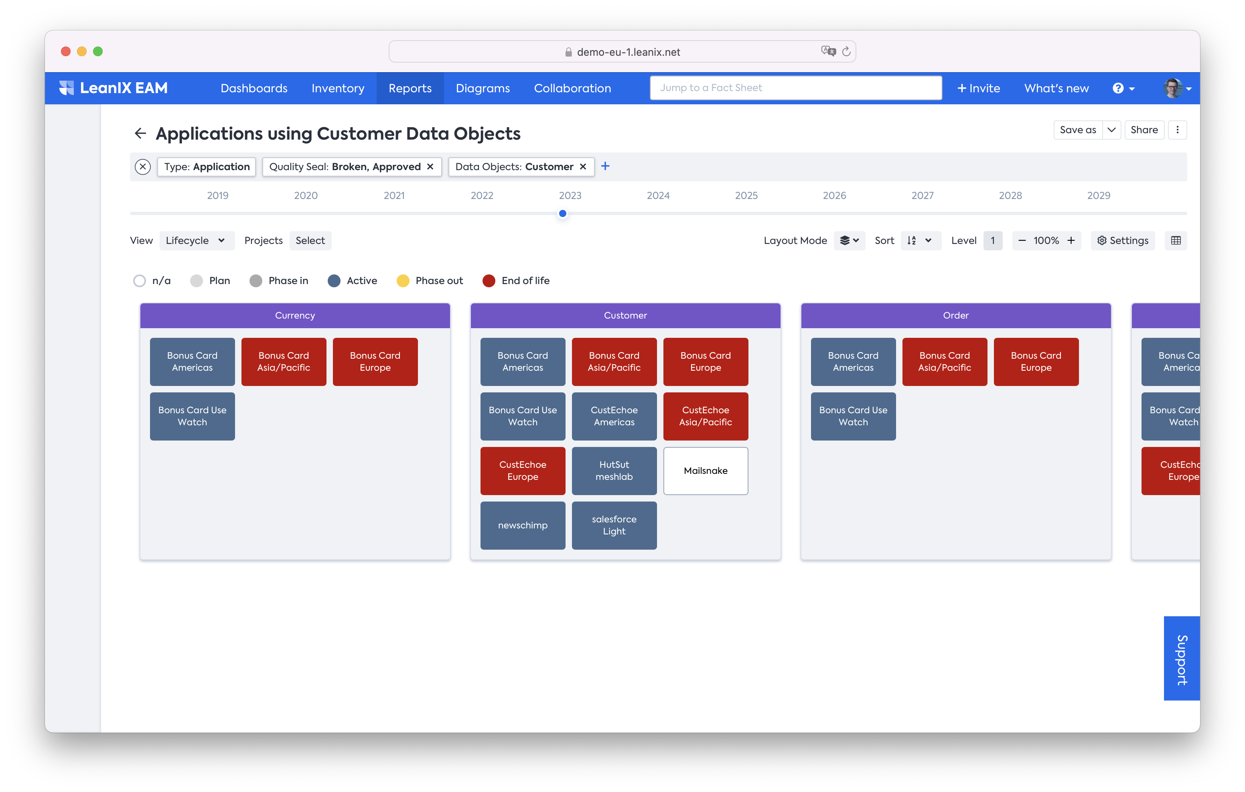The width and height of the screenshot is (1245, 792).
Task: Zoom out with the minus icon
Action: 1022,241
